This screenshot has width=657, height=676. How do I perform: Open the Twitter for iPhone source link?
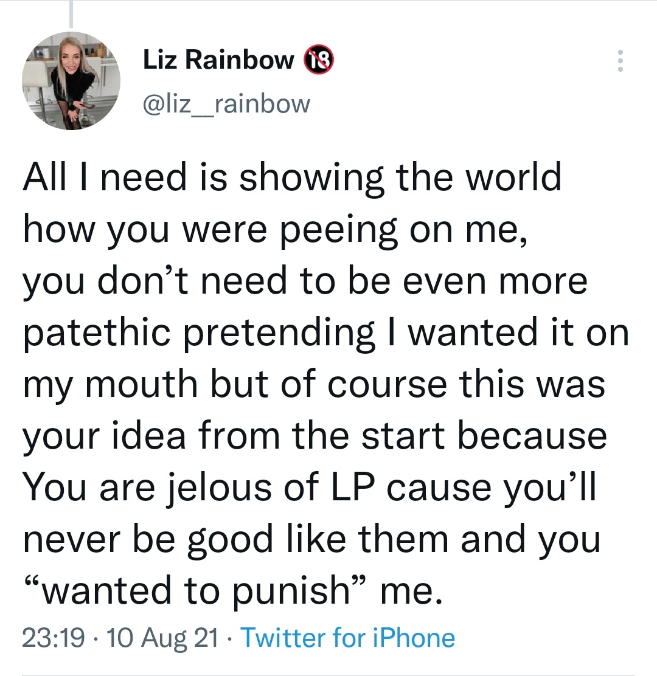(x=348, y=638)
